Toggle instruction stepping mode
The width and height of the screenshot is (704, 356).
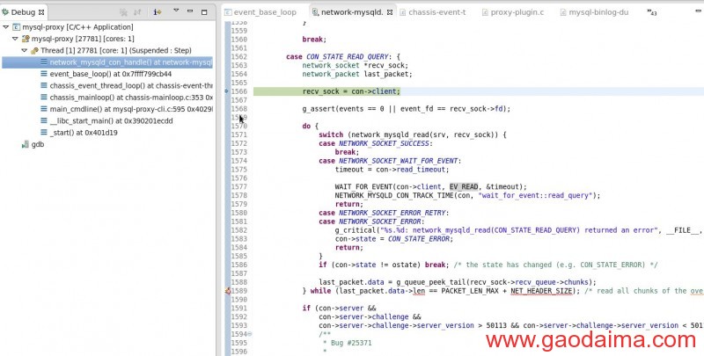(x=158, y=12)
